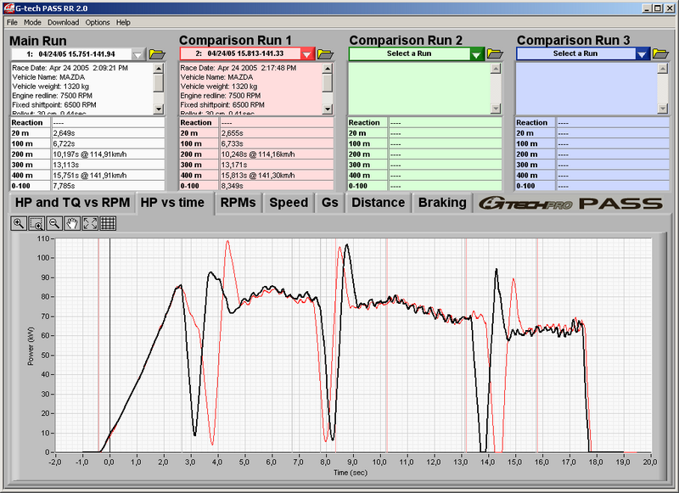Click Comparison Run 1 value 2,655s

click(277, 133)
